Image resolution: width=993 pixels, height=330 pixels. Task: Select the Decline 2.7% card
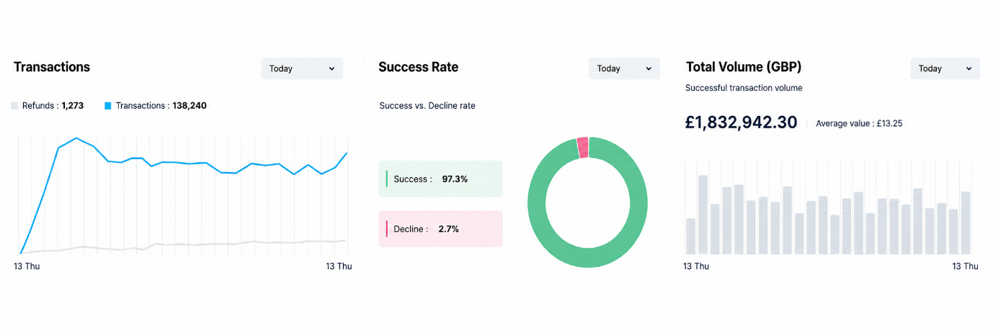coord(440,229)
